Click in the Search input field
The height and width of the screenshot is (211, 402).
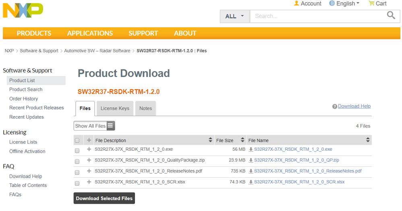pyautogui.click(x=318, y=16)
